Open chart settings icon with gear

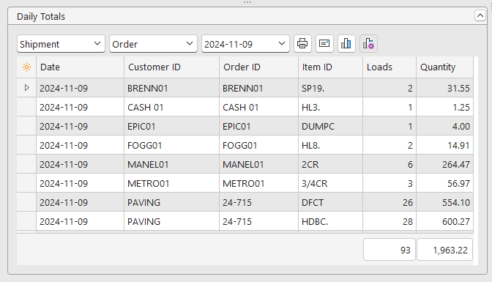pos(368,43)
